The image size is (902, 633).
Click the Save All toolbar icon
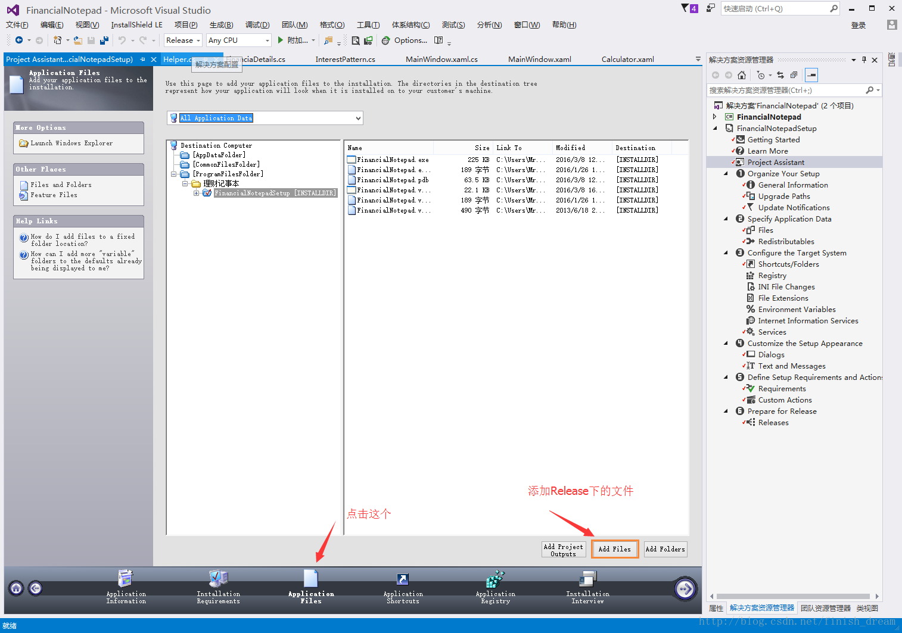point(104,40)
